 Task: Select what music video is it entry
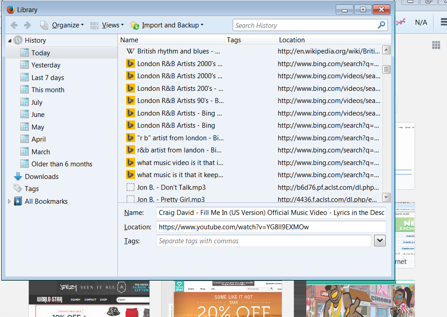[x=250, y=163]
